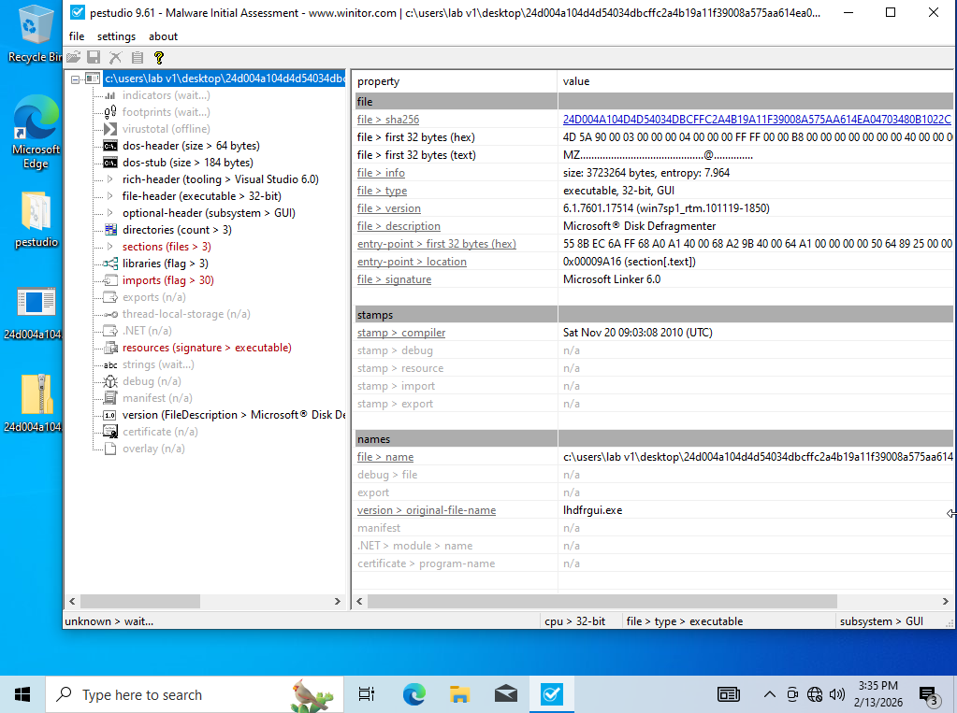
Task: Click the file > type property link
Action: (382, 191)
